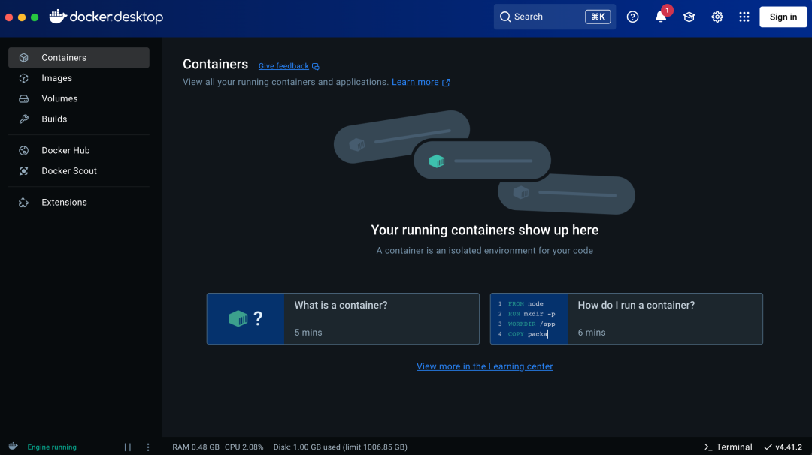Open Extensions section
This screenshot has height=455, width=812.
click(x=79, y=203)
